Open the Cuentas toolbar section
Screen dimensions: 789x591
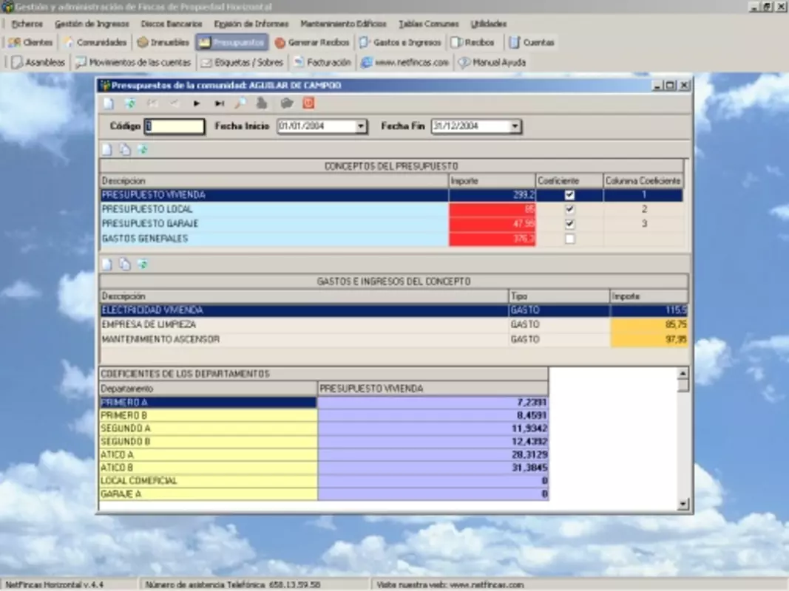pyautogui.click(x=532, y=43)
